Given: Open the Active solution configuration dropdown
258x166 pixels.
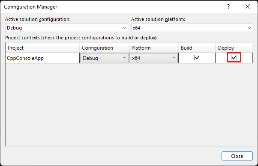Looking at the screenshot, I should point(66,28).
